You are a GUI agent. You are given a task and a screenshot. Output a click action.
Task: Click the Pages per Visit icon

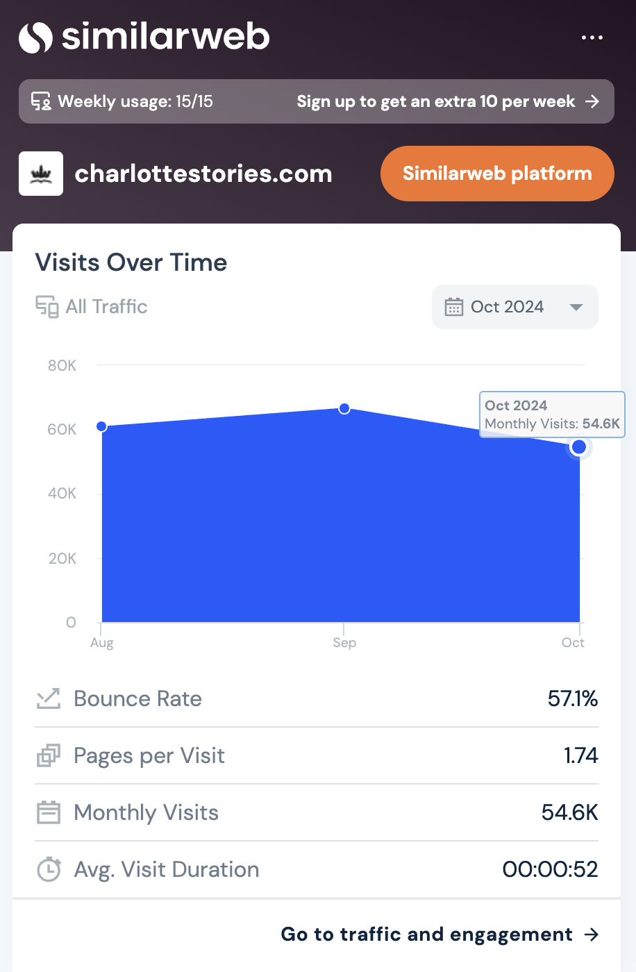coord(49,755)
